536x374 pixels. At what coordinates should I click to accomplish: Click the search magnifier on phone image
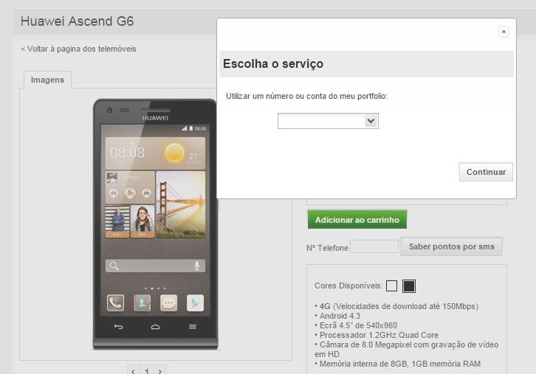(x=114, y=266)
